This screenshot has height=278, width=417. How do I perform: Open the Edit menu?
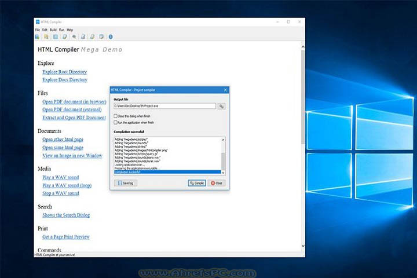45,30
